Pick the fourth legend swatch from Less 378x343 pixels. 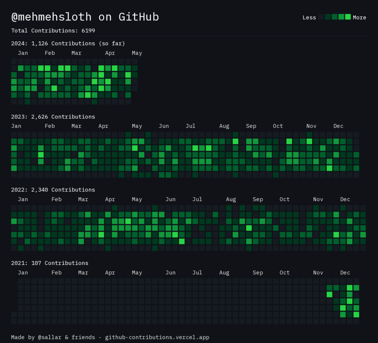341,17
